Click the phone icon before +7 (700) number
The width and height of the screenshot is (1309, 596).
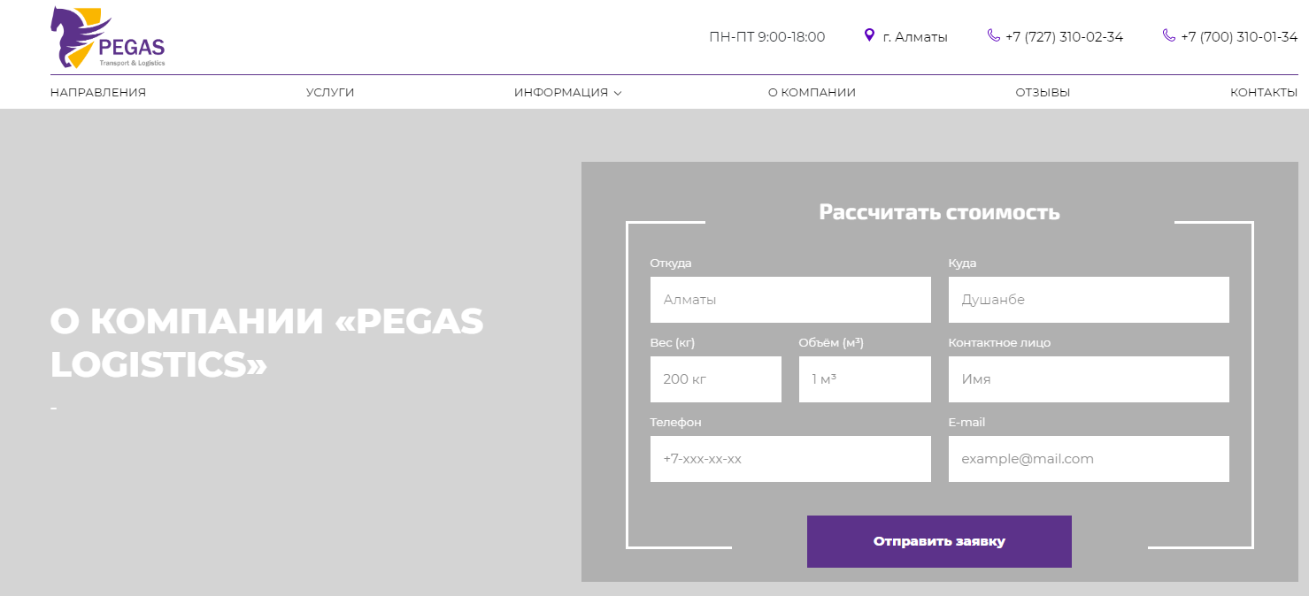(1168, 36)
